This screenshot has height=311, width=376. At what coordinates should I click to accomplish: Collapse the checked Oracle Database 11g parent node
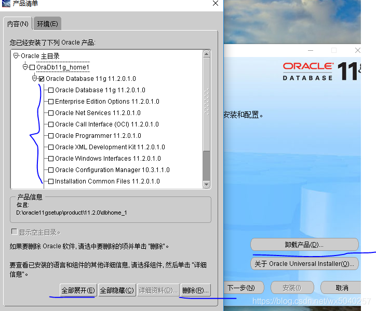point(34,79)
